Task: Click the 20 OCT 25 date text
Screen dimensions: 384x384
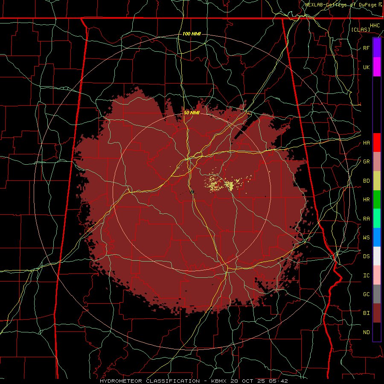Action: 248,381
